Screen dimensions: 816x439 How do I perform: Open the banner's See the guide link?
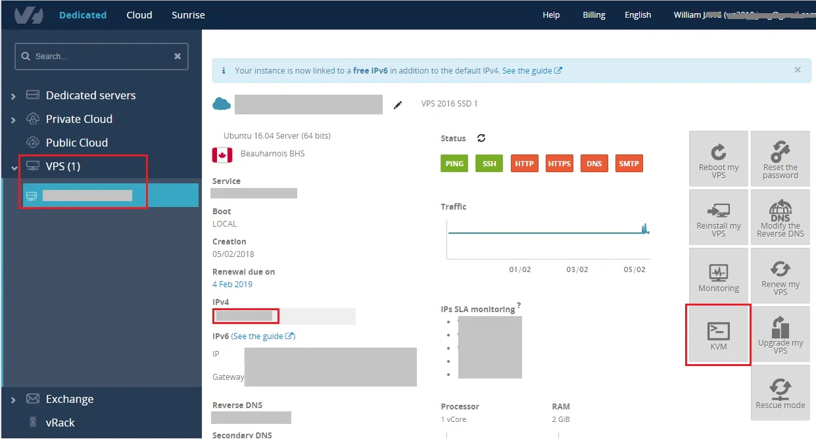532,70
